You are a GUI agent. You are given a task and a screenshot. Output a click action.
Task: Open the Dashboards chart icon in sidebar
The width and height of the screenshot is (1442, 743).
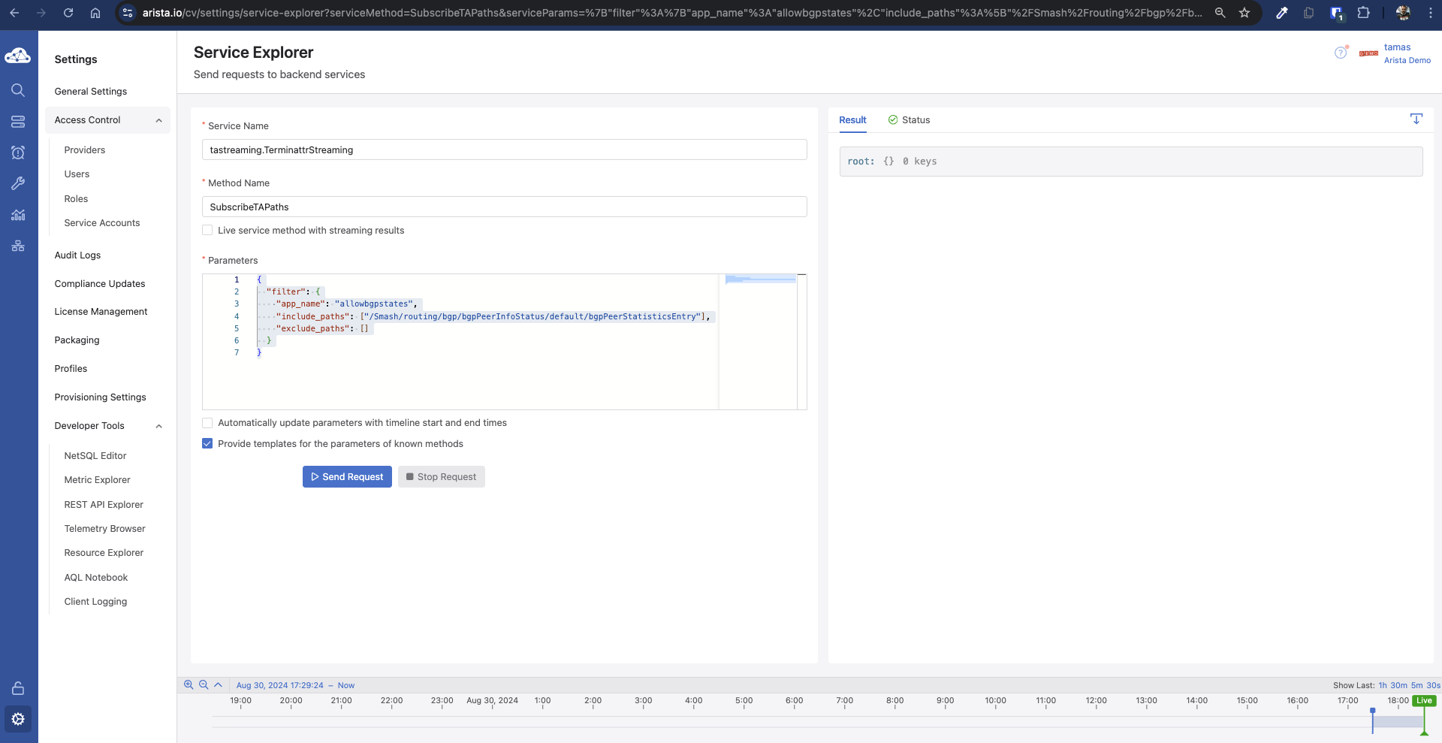coord(18,215)
